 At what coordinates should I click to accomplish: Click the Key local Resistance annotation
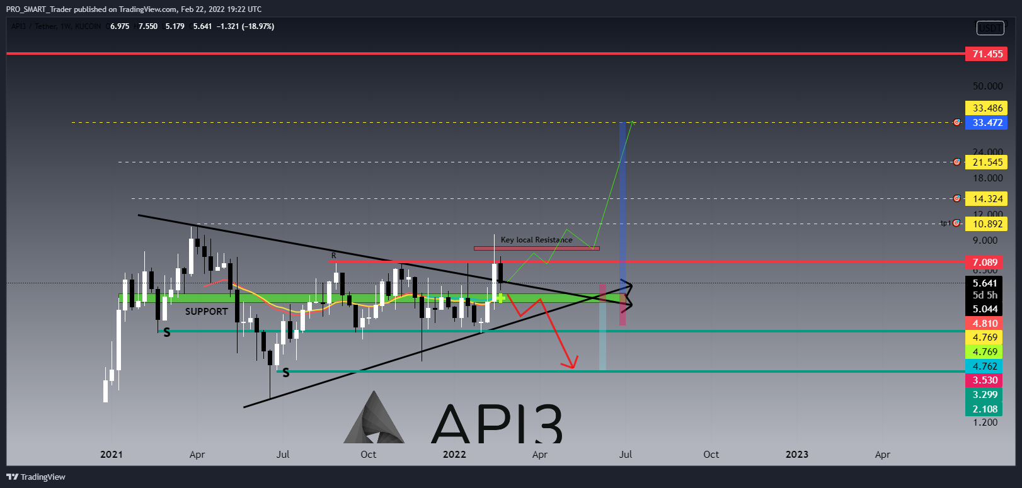(x=537, y=240)
